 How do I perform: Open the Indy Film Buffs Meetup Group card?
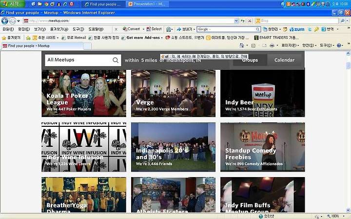pos(263,195)
